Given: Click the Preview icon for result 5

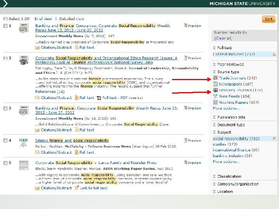Looking at the screenshot, I should 186,163.
